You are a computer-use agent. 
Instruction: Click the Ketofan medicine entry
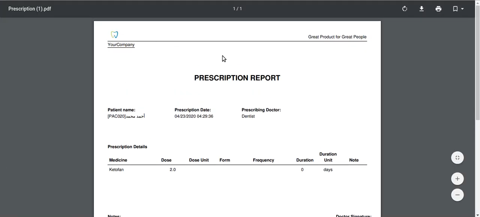(x=116, y=170)
